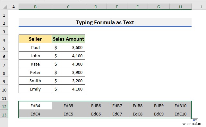Select column A header
The image size is (206, 127).
pos(13,7)
